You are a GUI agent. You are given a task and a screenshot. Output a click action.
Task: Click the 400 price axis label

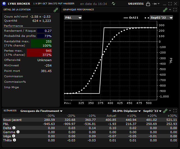[x=110, y=103]
